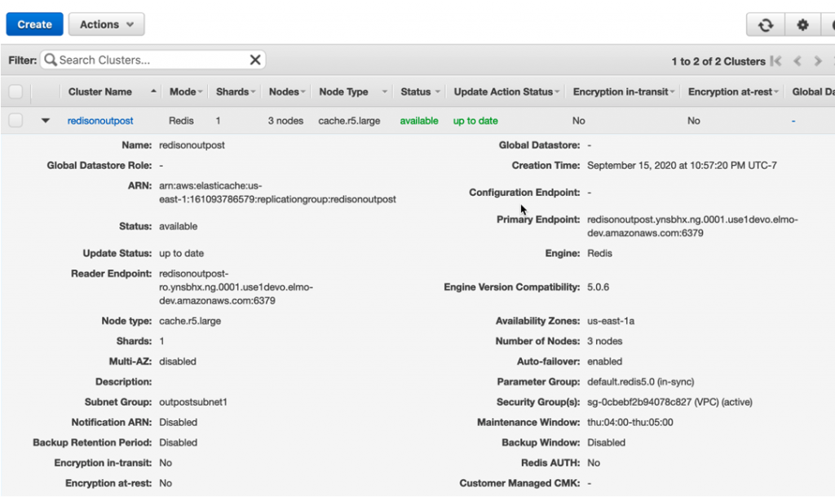Click the Update Status 'up to date' detail value
The width and height of the screenshot is (835, 497).
(181, 253)
